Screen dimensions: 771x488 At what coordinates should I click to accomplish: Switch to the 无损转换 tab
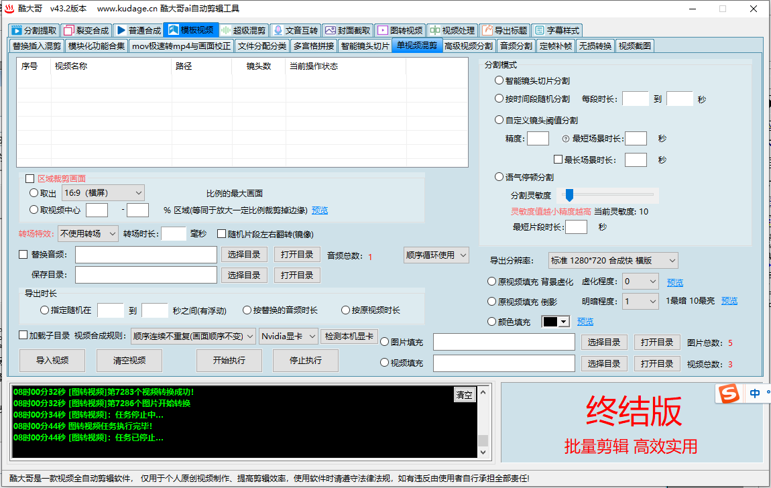pyautogui.click(x=595, y=46)
